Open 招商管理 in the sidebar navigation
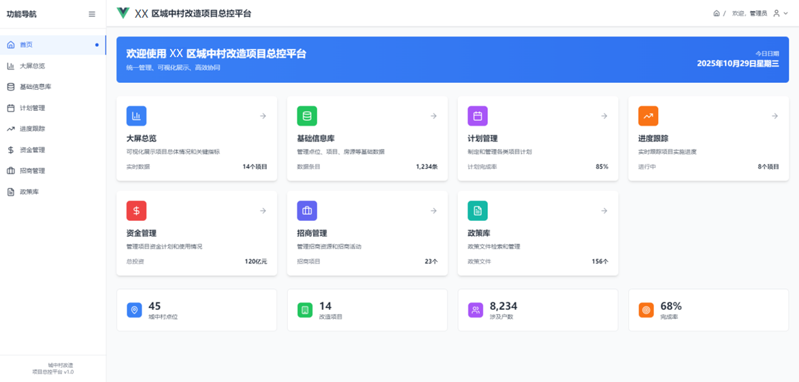Screen dimensions: 799x382 pos(32,171)
